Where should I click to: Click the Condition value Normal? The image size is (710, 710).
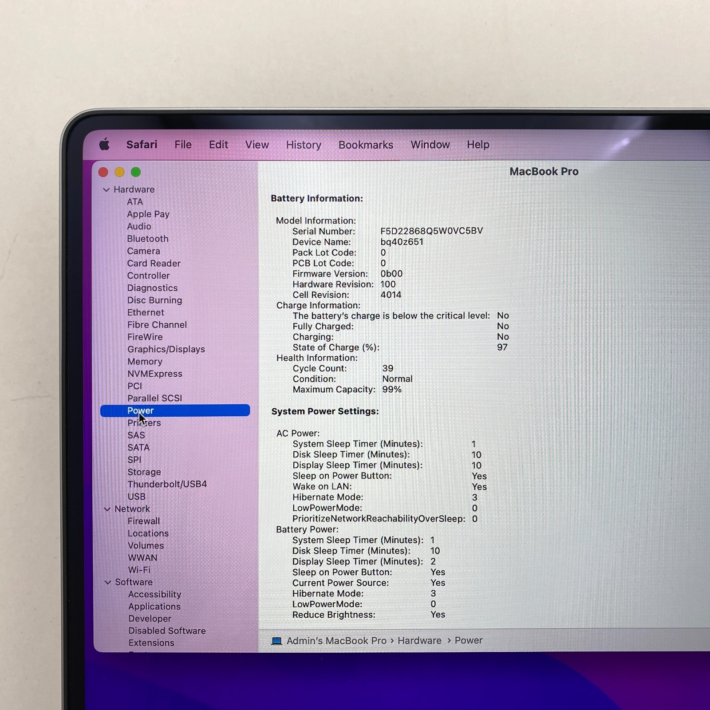(397, 379)
